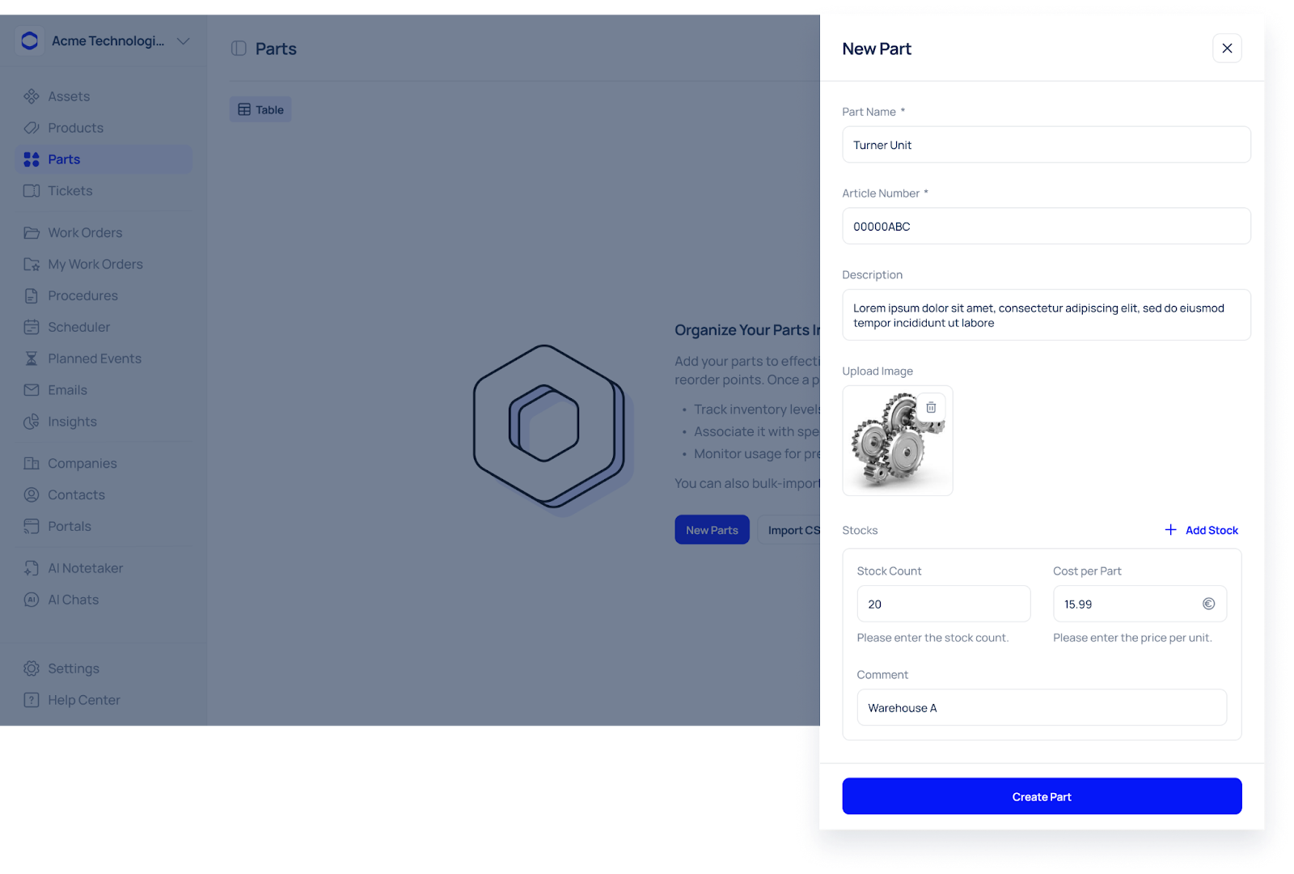Click into the Description text area

pyautogui.click(x=1047, y=315)
